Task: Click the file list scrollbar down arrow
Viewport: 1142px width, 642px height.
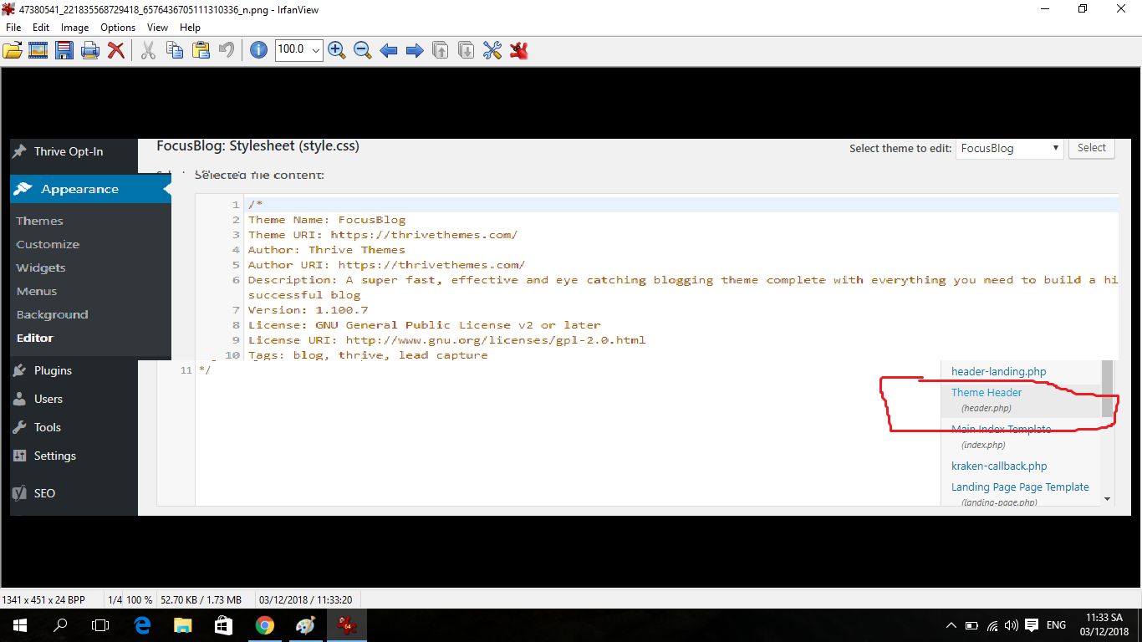Action: [x=1108, y=499]
